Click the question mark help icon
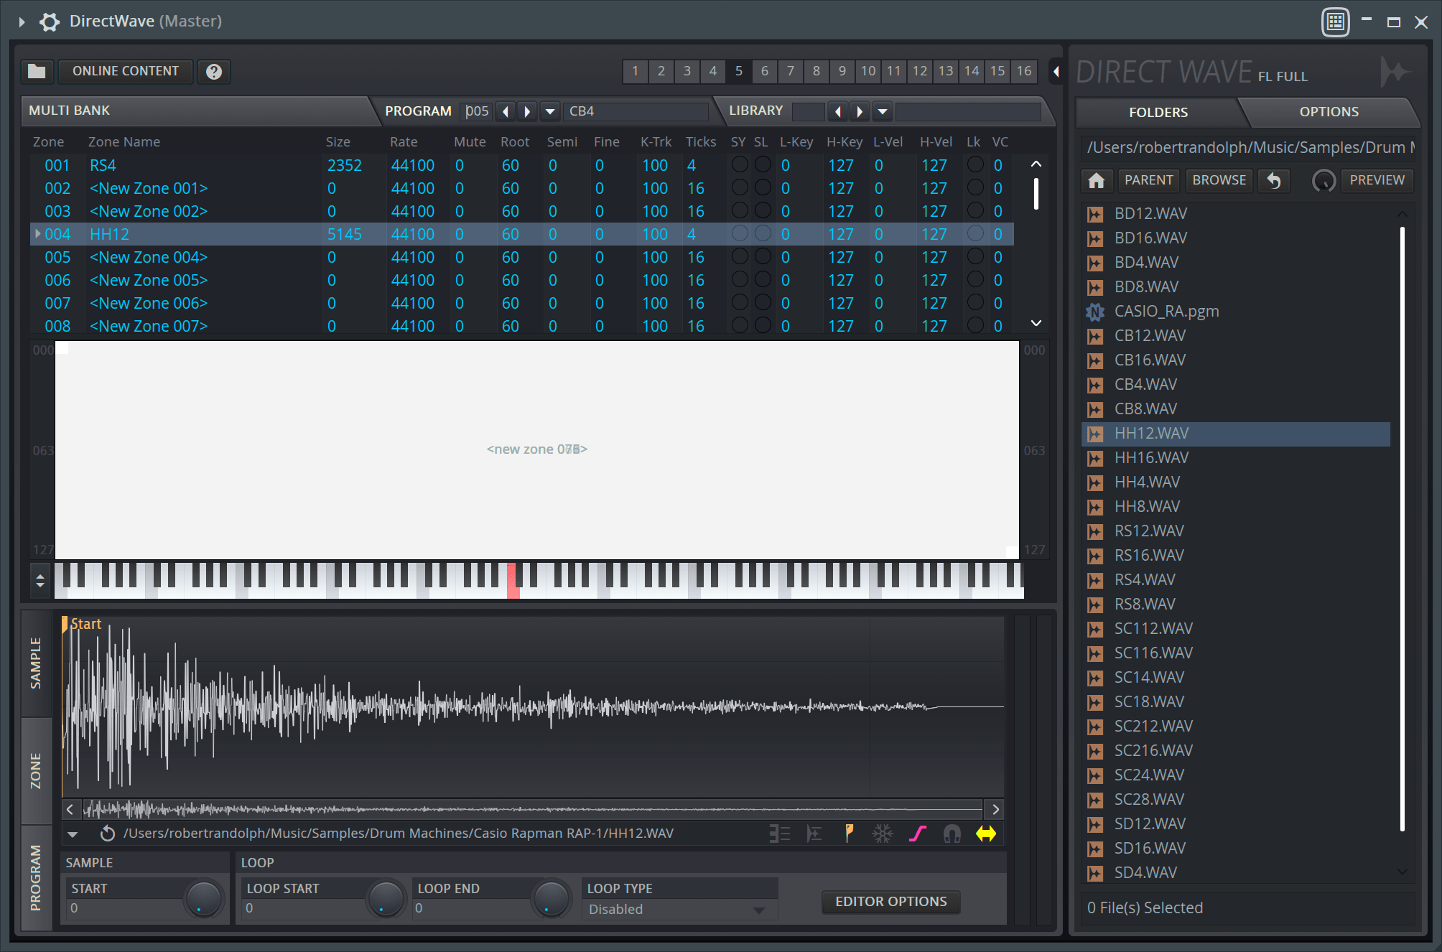Image resolution: width=1442 pixels, height=952 pixels. [213, 71]
